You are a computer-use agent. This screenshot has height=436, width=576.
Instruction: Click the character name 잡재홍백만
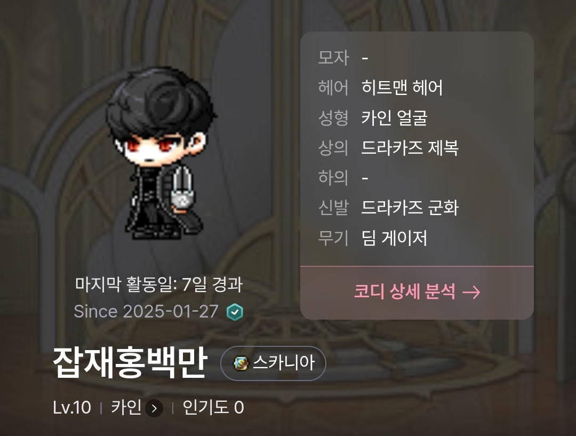coord(131,363)
